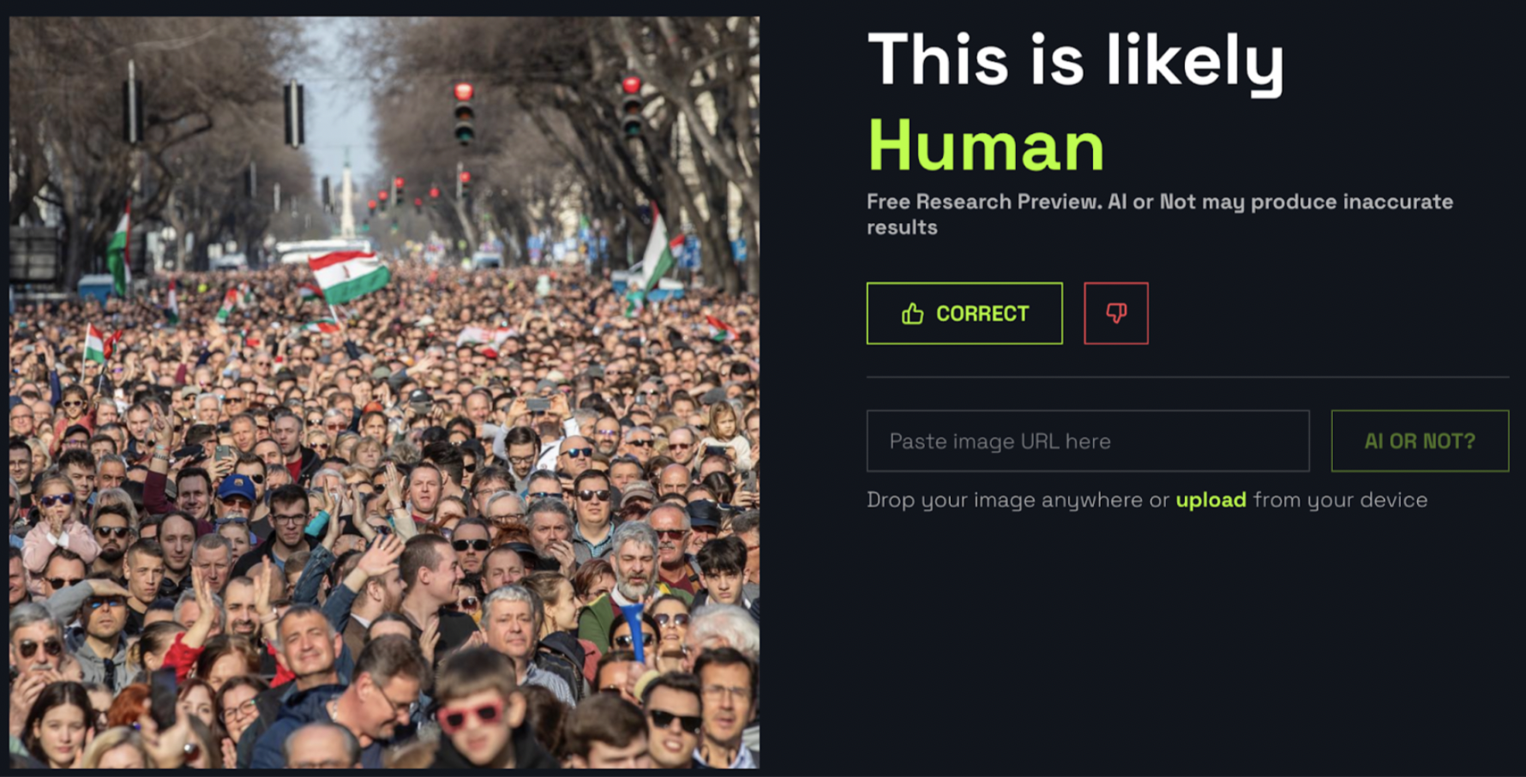This screenshot has height=777, width=1526.
Task: Click the AI OR NOT? button
Action: (x=1420, y=441)
